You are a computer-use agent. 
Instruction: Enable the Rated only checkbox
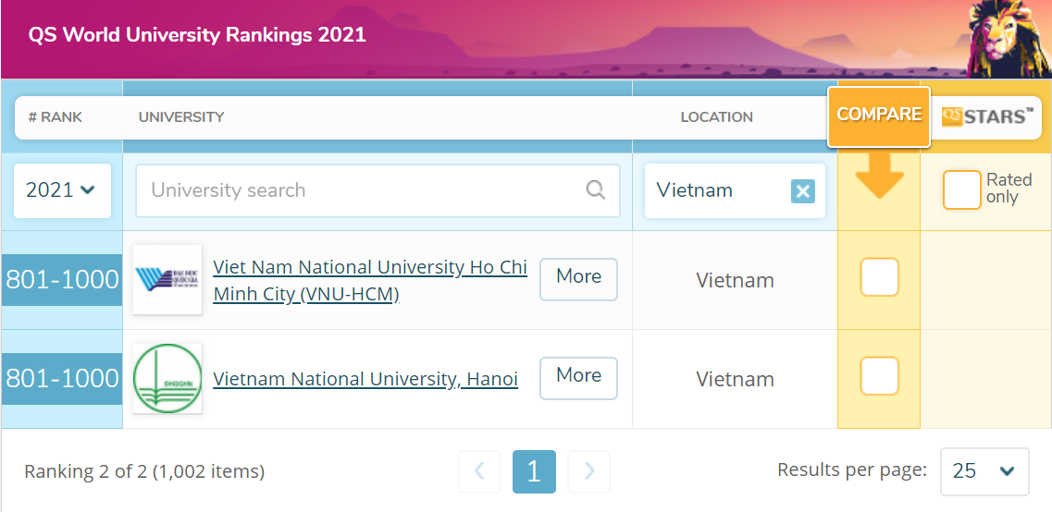click(x=961, y=190)
